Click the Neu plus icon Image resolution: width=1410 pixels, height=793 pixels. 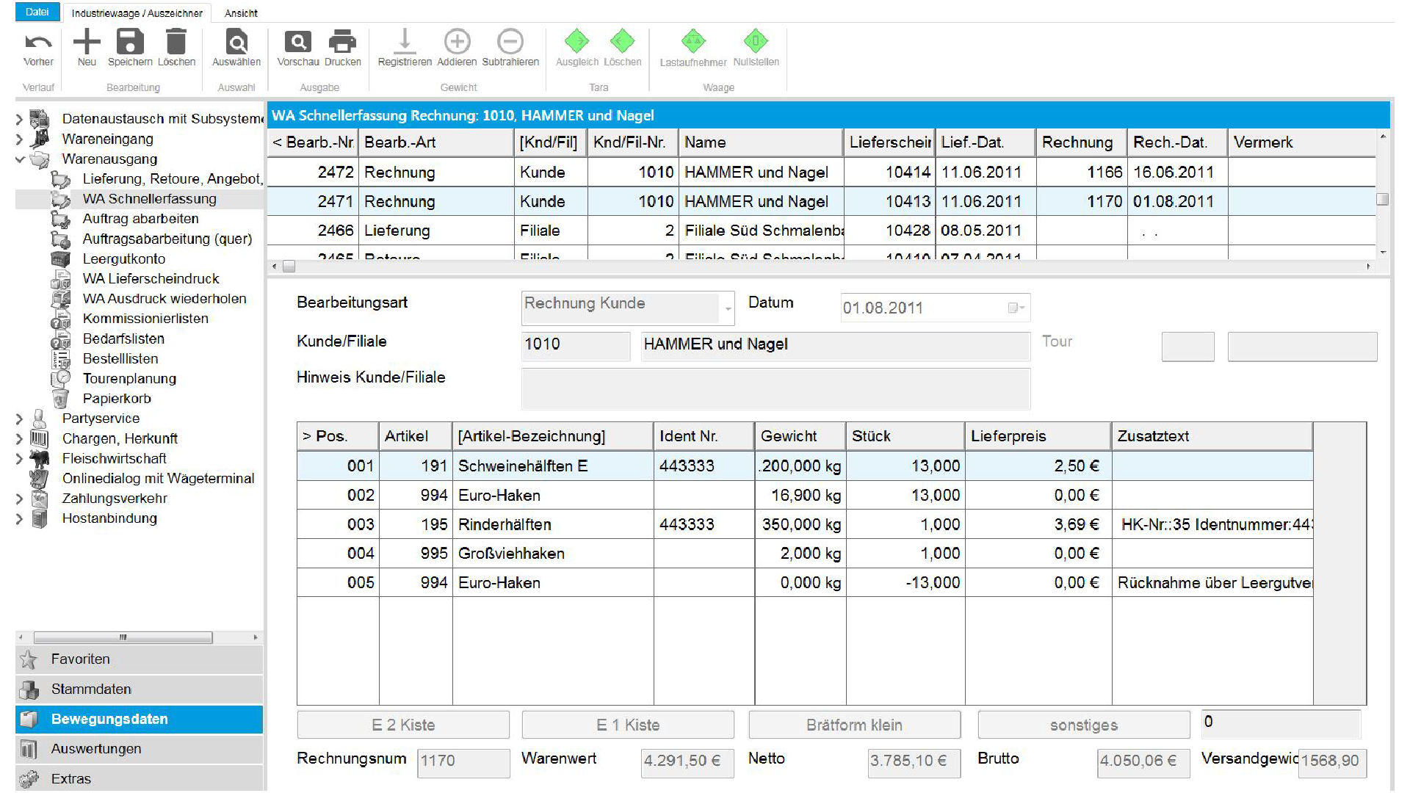click(x=87, y=42)
